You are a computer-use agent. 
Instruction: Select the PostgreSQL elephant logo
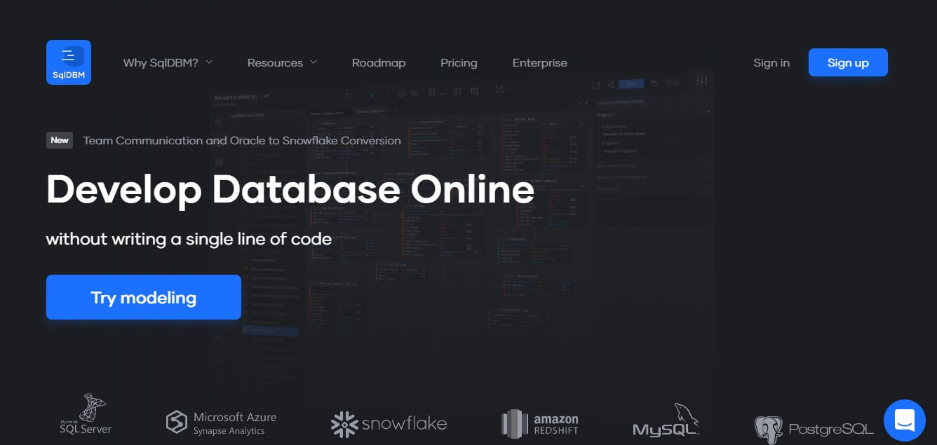click(814, 429)
